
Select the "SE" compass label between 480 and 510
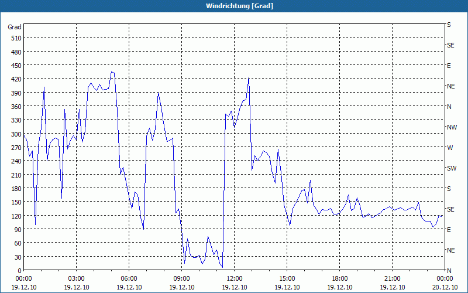click(450, 46)
